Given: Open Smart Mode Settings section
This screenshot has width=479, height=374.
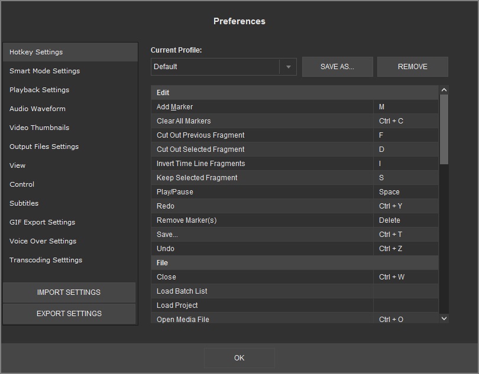Looking at the screenshot, I should click(44, 71).
